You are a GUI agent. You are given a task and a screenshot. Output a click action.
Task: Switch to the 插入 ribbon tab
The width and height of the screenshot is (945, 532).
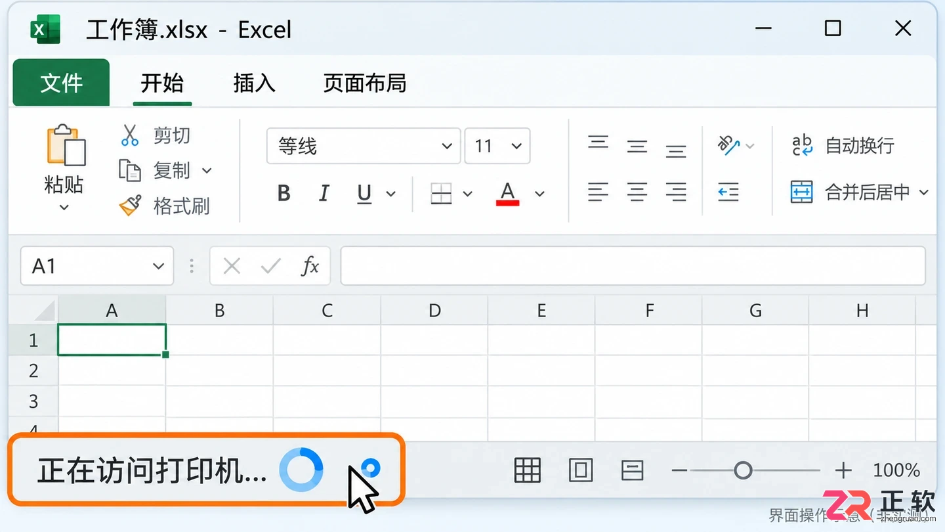click(255, 83)
